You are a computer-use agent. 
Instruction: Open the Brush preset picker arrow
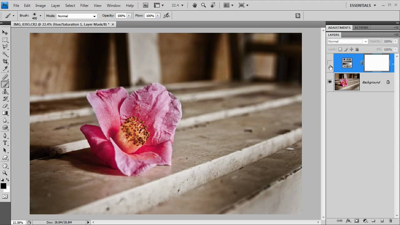click(40, 16)
